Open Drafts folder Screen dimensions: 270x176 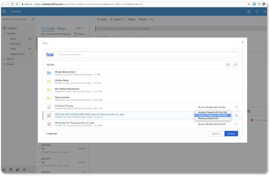tap(13, 49)
